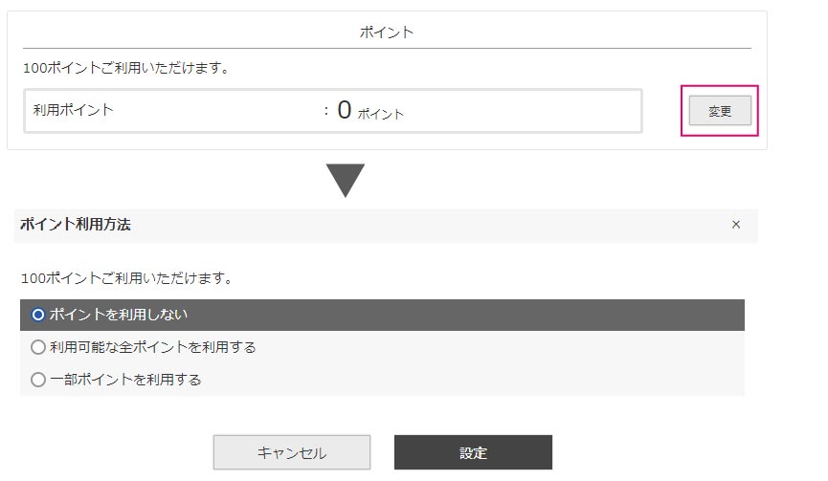The height and width of the screenshot is (481, 828).
Task: Click the 一部ポイントを利用する label text
Action: pos(125,380)
